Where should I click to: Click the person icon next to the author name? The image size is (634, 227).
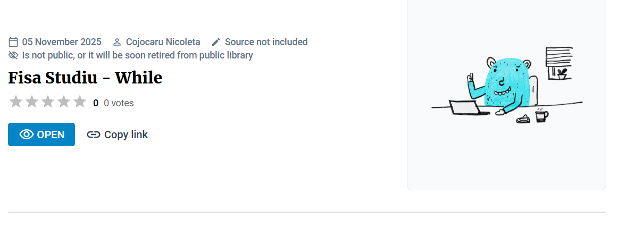coord(117,42)
